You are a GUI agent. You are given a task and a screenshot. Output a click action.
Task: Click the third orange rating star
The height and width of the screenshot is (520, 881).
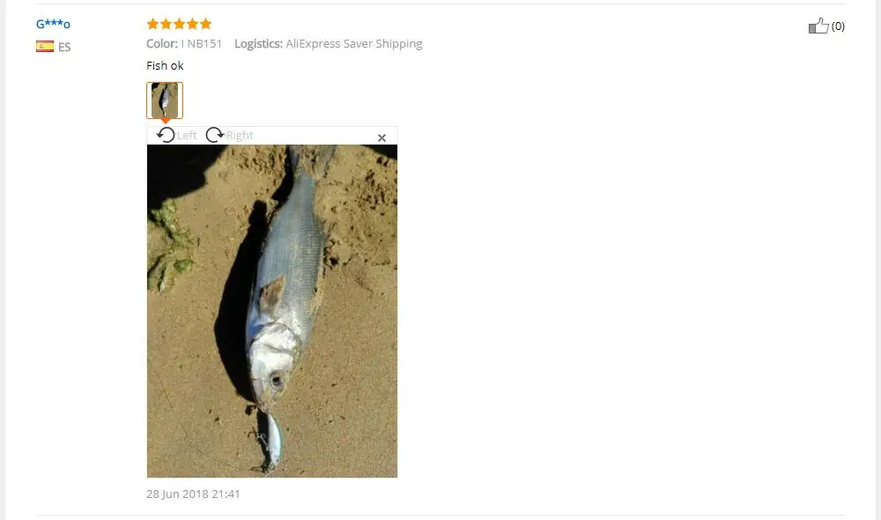click(x=179, y=24)
